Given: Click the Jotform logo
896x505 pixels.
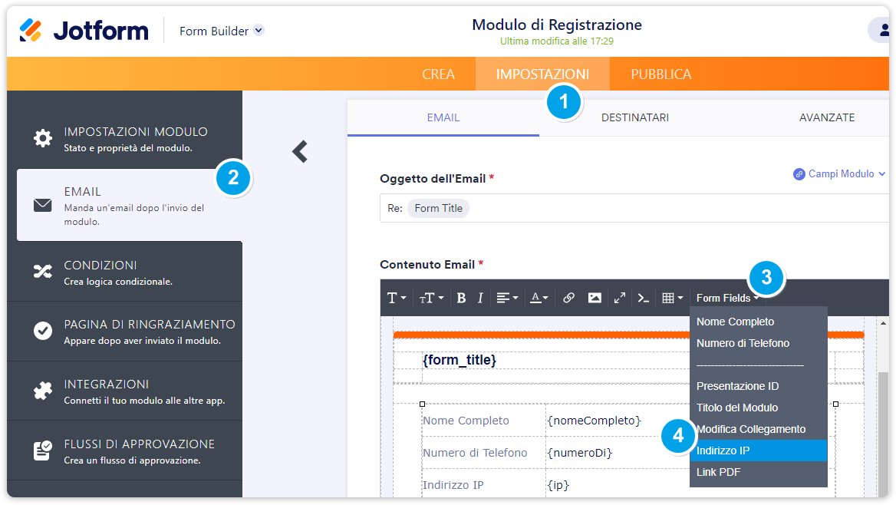Looking at the screenshot, I should [x=84, y=30].
